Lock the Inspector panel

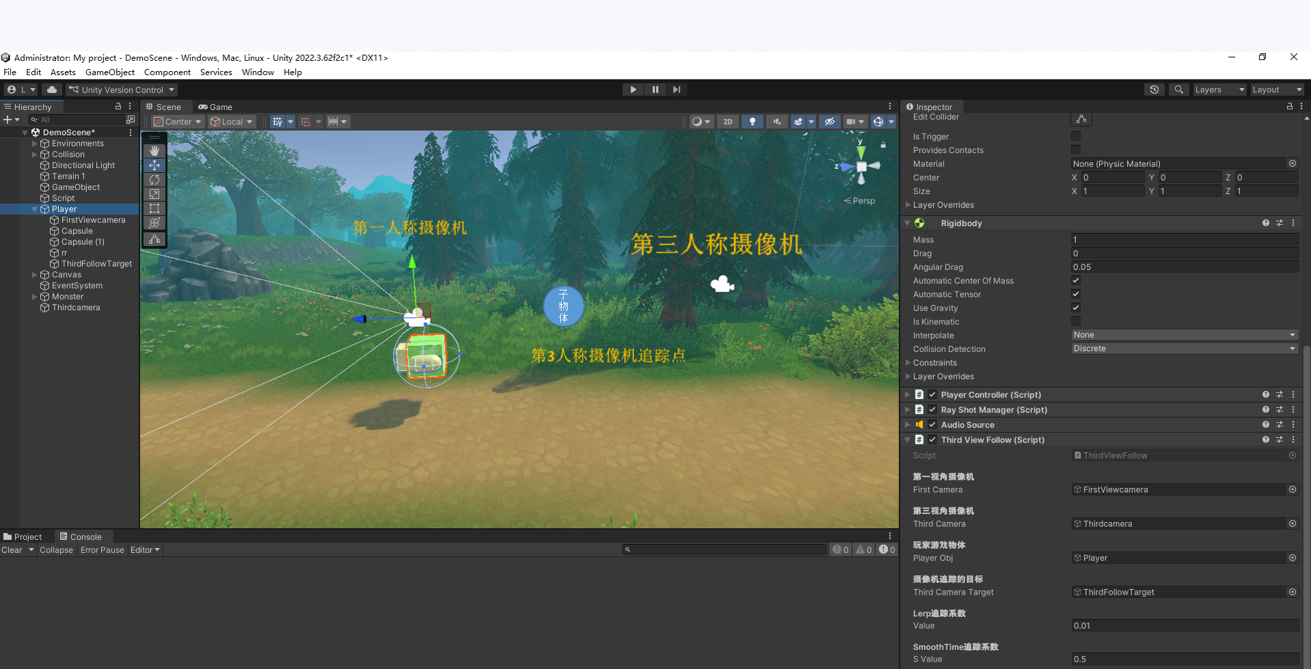click(1290, 107)
